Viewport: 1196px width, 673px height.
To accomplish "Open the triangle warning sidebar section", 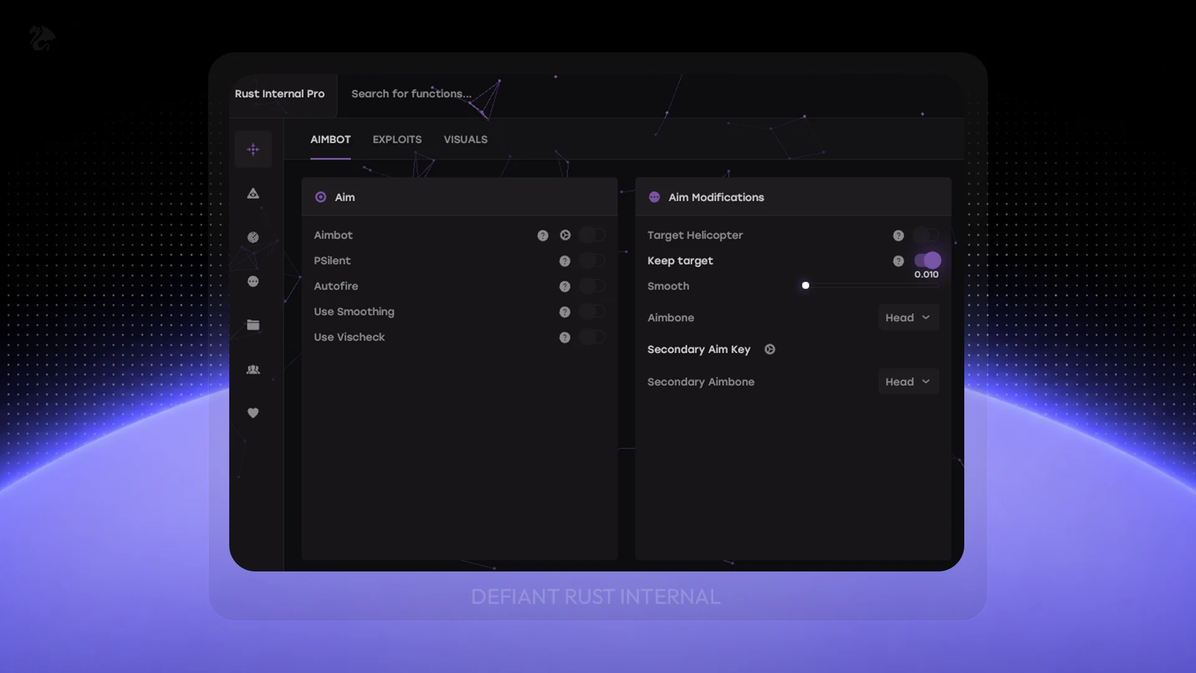I will pos(253,194).
